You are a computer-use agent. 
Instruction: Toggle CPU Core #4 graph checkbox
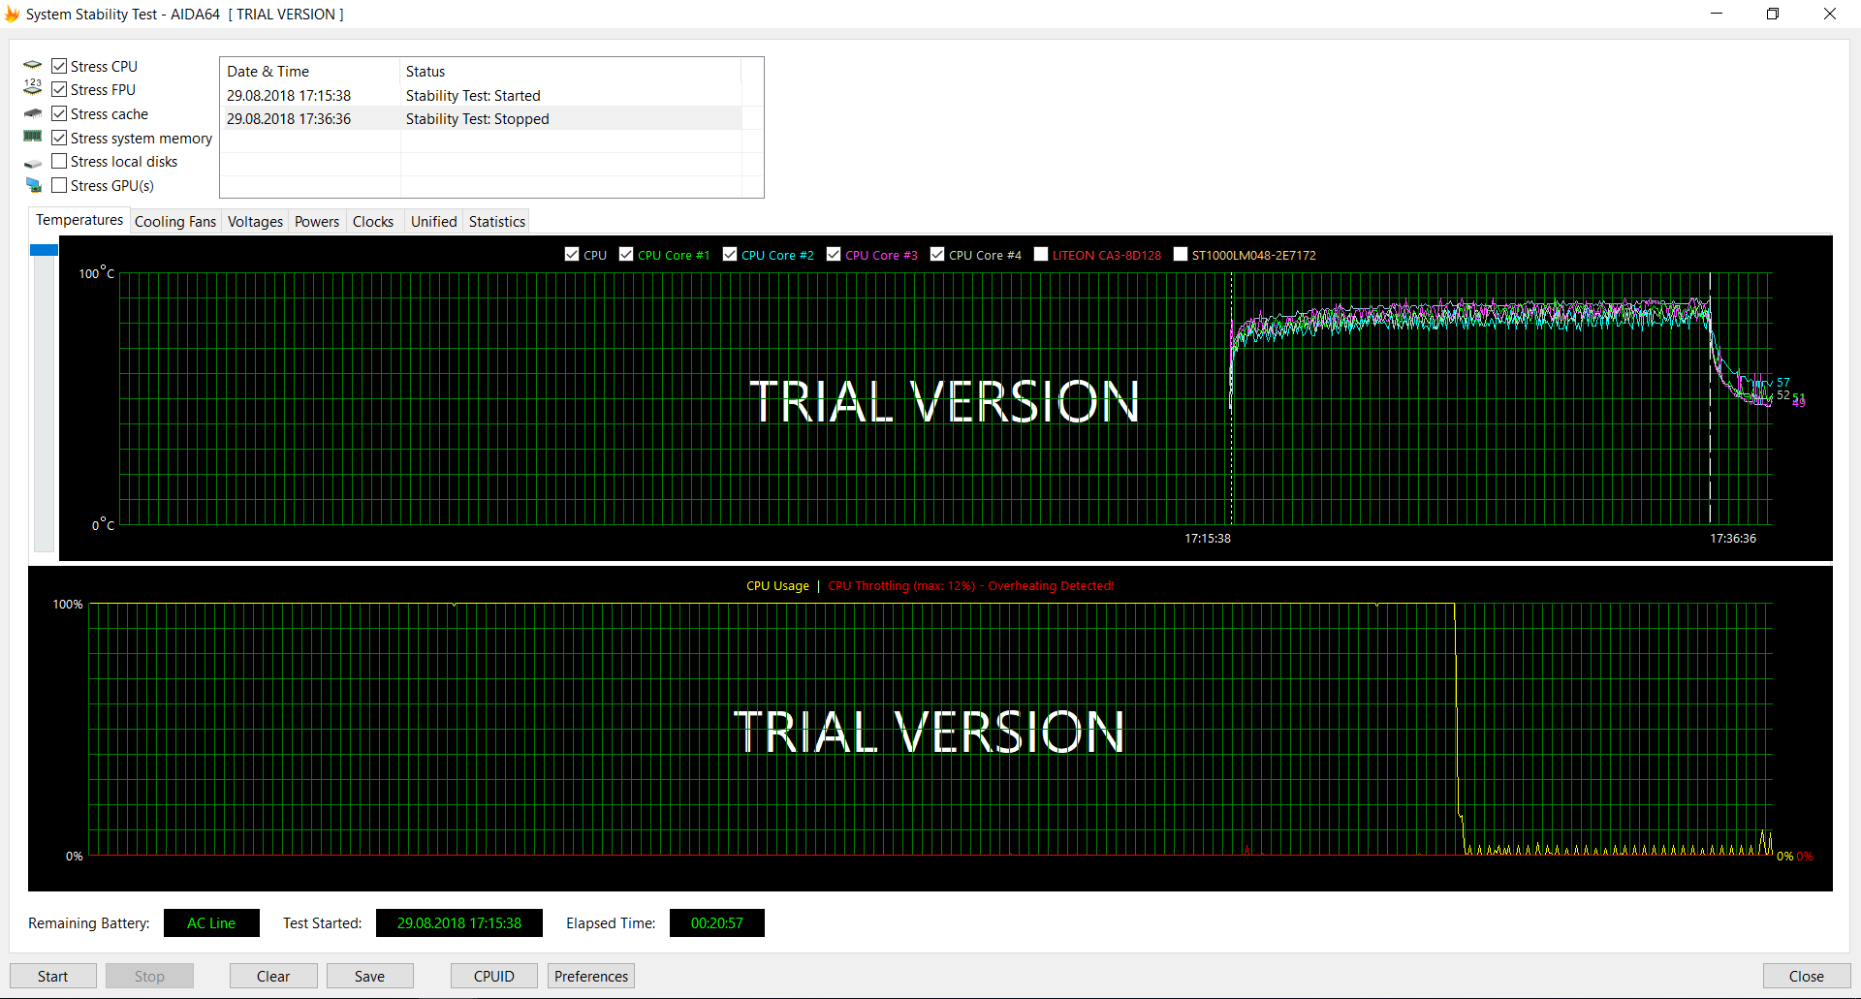[937, 254]
